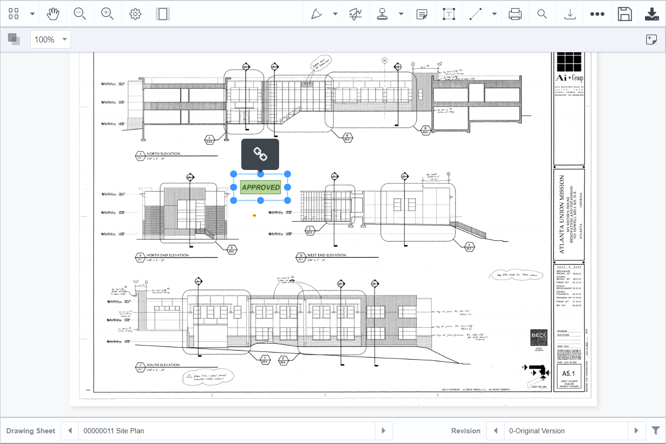
Task: Open the annotation settings gear
Action: click(135, 14)
